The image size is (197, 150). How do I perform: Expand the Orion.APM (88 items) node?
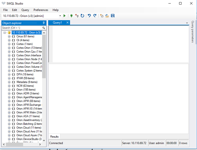pos(9,101)
